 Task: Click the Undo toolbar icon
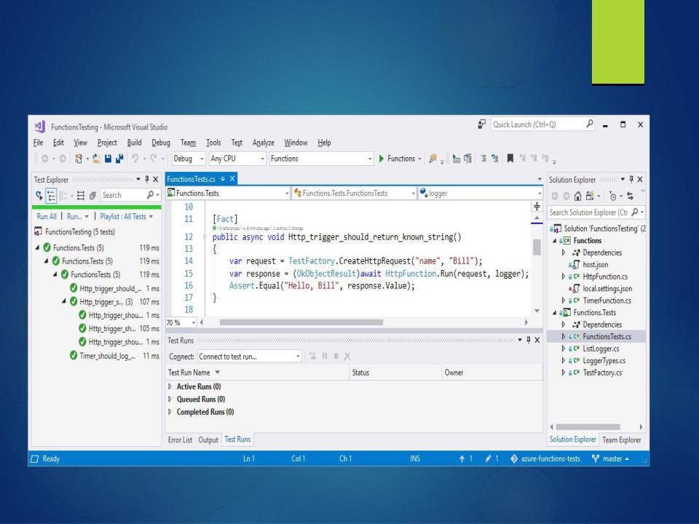(135, 159)
